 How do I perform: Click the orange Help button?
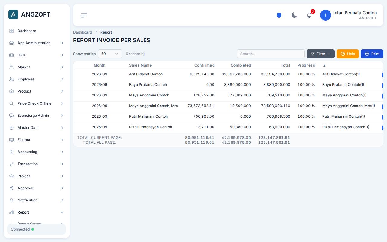348,54
